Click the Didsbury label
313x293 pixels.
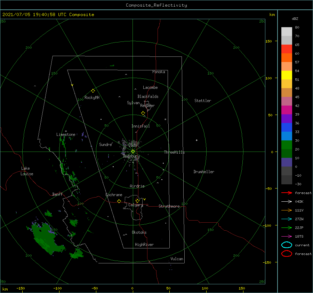click(131, 156)
